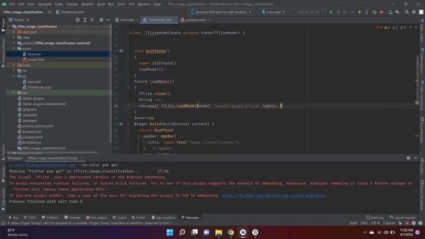Open the Build menu
Screen dimensions: 425x239
[x=101, y=4]
